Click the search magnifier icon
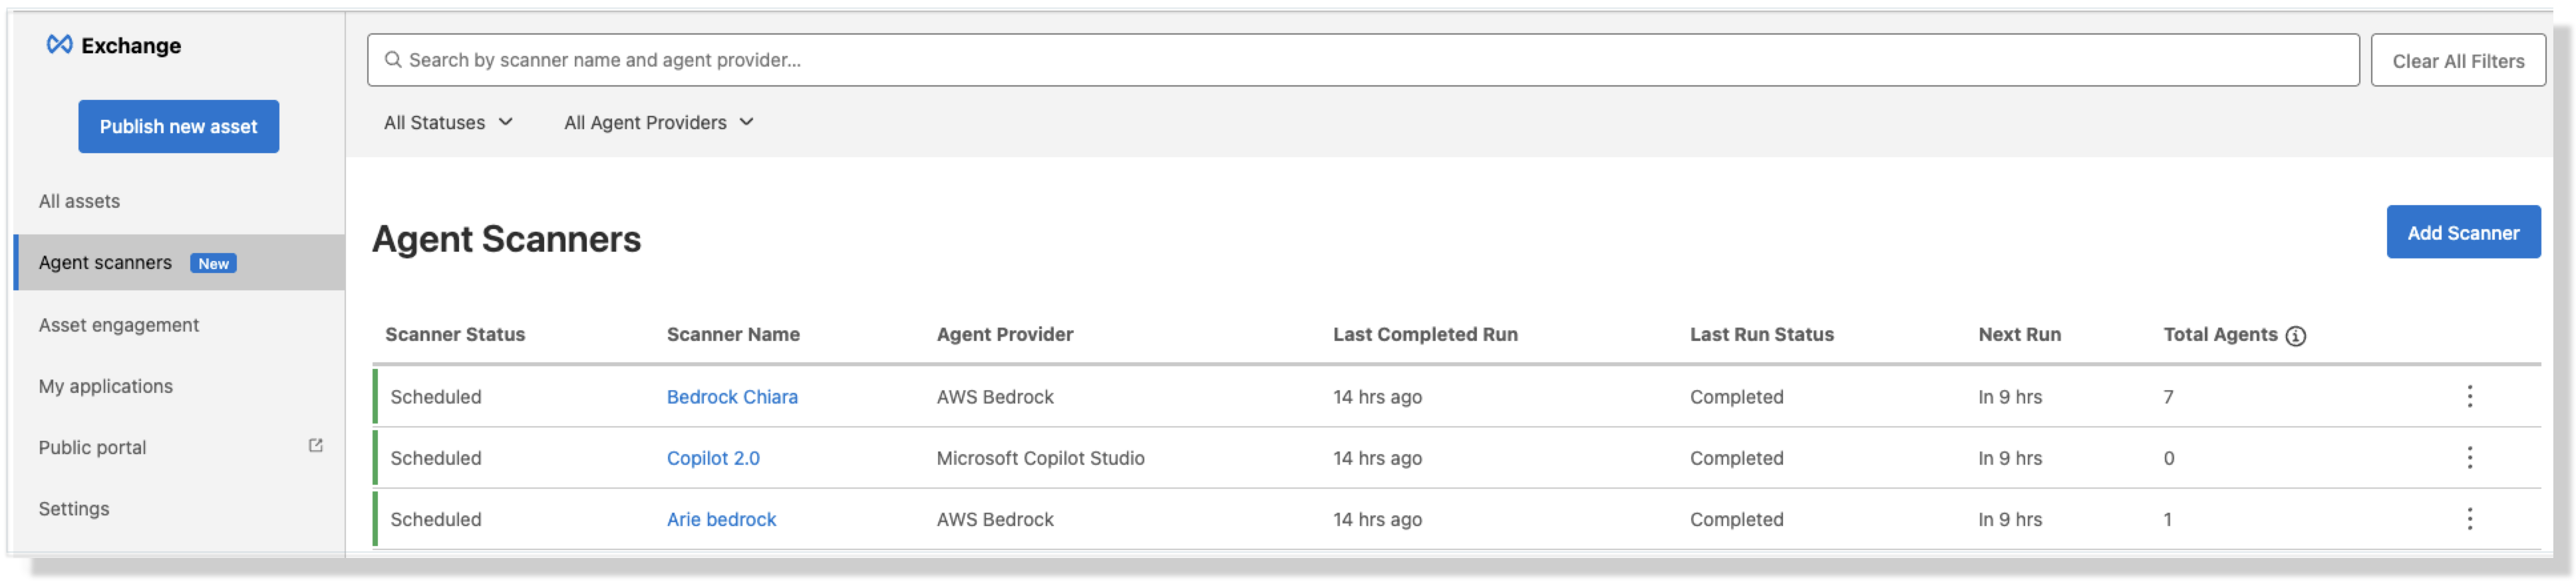The height and width of the screenshot is (586, 2576). pos(393,60)
